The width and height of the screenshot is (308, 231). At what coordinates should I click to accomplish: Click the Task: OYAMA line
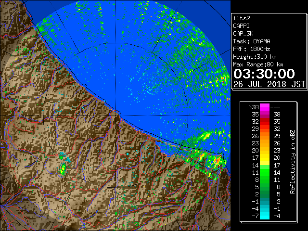(252, 41)
